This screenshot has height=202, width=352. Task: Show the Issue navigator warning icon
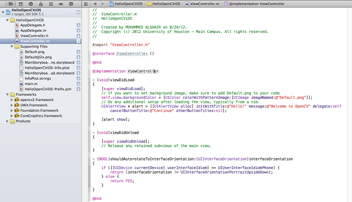(x=41, y=4)
